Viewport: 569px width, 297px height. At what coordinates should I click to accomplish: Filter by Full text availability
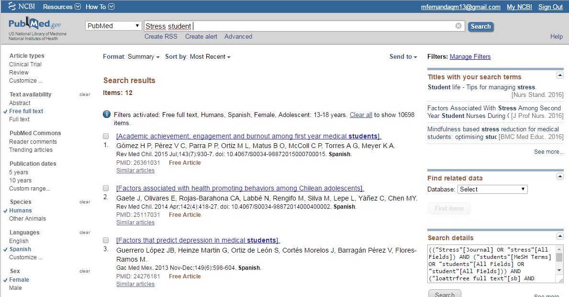point(19,119)
